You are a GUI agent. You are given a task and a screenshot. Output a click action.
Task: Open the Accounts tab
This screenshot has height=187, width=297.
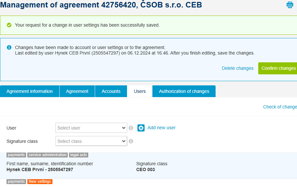pos(111,91)
